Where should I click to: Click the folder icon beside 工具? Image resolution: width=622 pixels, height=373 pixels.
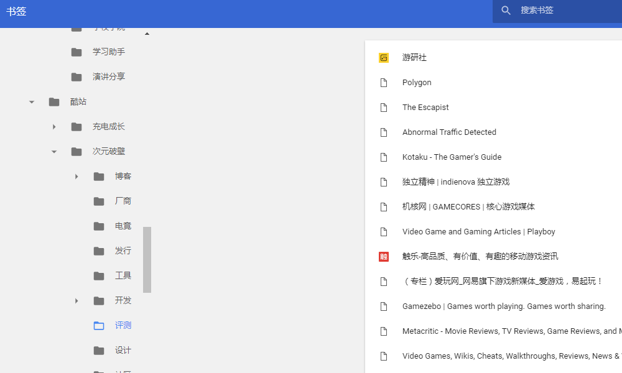(x=99, y=276)
